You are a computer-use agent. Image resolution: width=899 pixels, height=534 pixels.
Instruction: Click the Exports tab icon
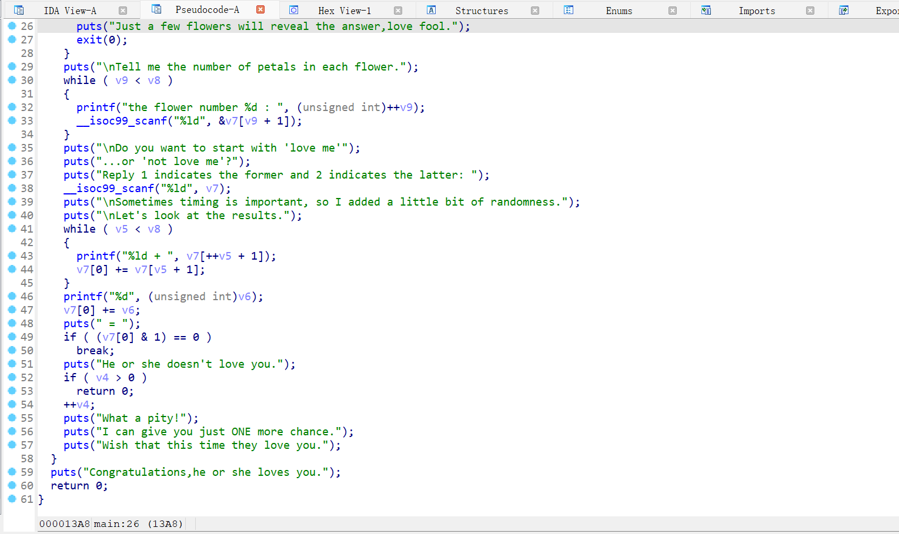[844, 10]
